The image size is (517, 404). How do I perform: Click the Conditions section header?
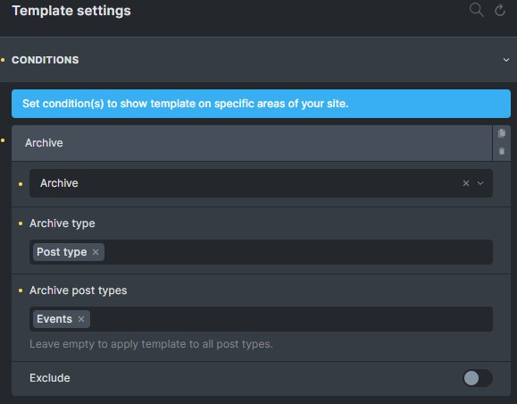tap(259, 60)
